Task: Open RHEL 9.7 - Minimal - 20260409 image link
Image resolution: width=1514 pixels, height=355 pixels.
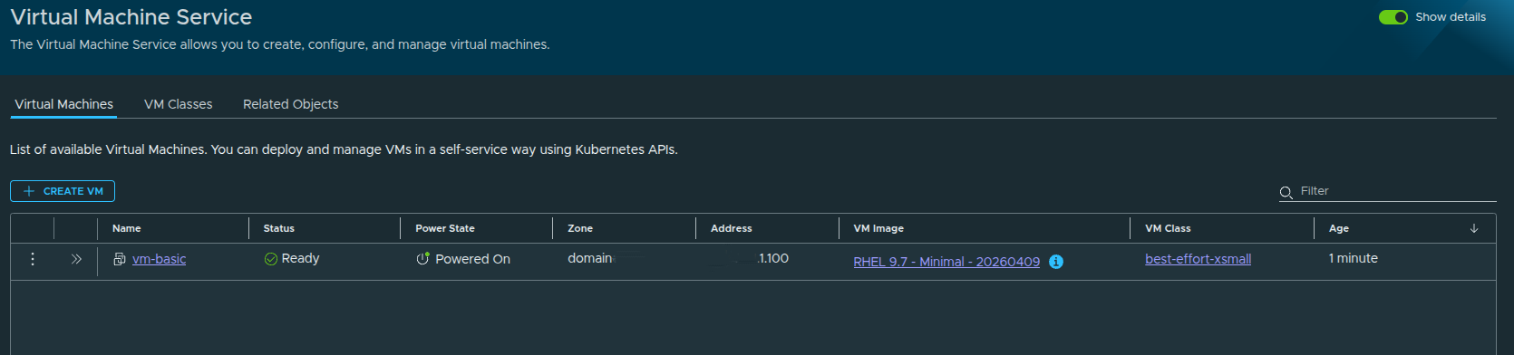Action: (x=946, y=262)
